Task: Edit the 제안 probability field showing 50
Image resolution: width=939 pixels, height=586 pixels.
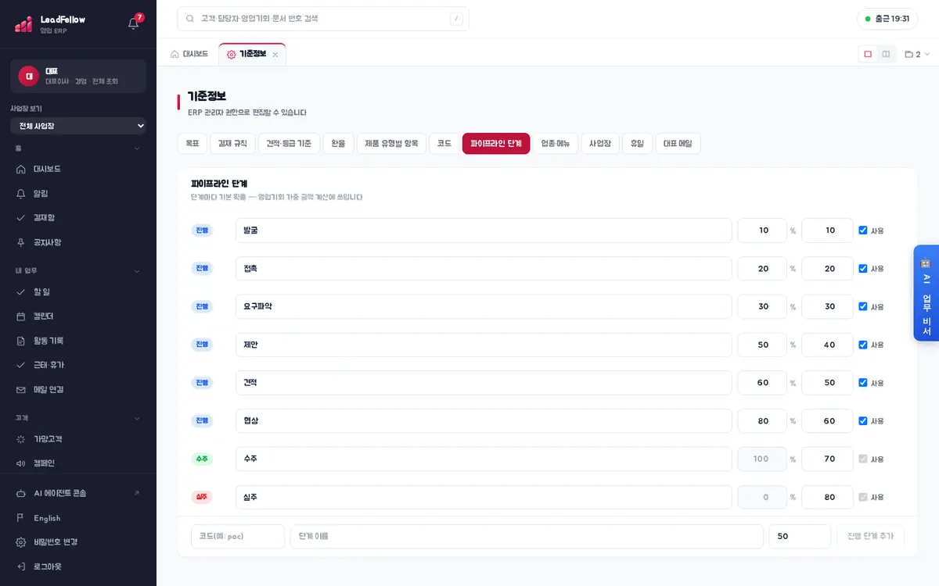Action: pyautogui.click(x=762, y=345)
